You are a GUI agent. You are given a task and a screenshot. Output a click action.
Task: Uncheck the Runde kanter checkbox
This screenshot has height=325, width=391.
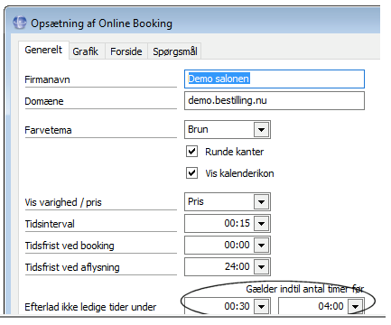click(191, 152)
